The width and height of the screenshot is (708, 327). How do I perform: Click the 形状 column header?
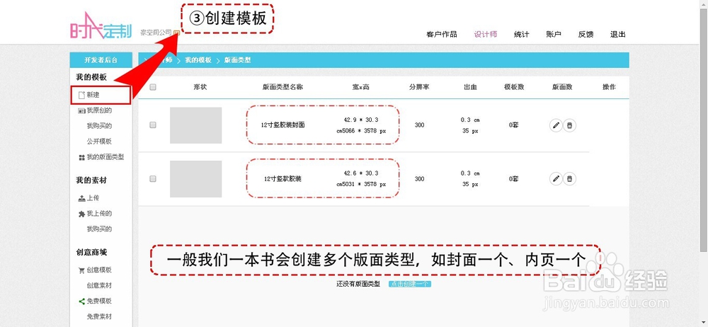pyautogui.click(x=200, y=87)
